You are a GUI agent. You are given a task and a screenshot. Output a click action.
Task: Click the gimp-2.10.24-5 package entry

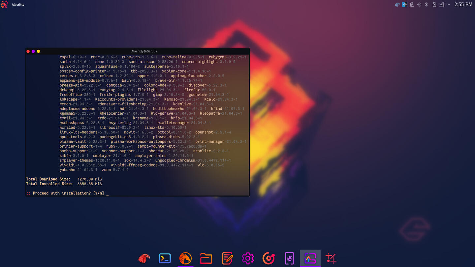pos(169,95)
